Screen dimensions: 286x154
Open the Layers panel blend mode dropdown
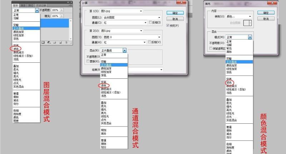(37, 10)
